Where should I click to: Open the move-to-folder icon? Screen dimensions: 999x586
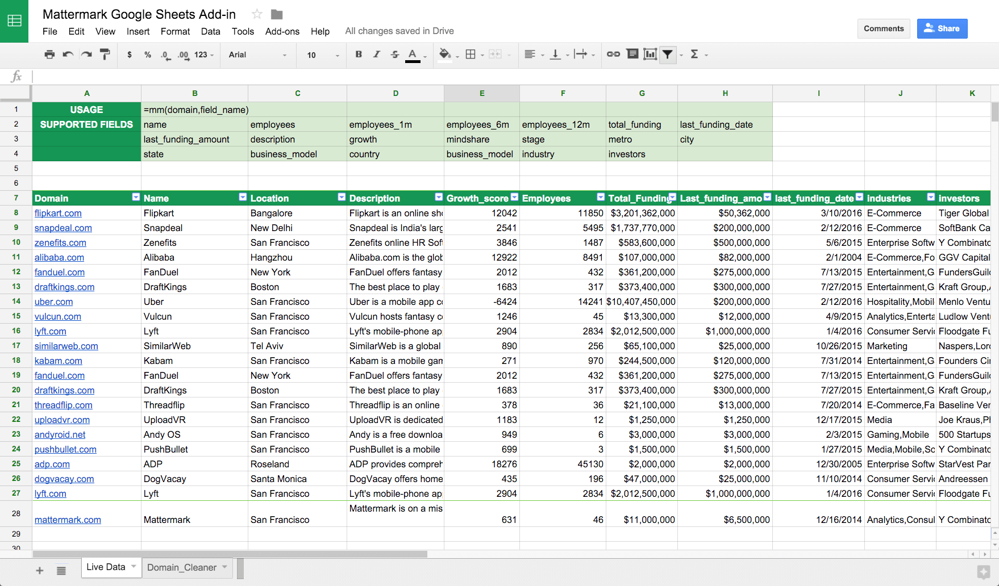[x=277, y=14]
